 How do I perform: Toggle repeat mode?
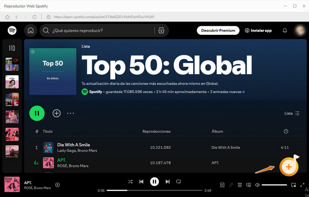178,182
